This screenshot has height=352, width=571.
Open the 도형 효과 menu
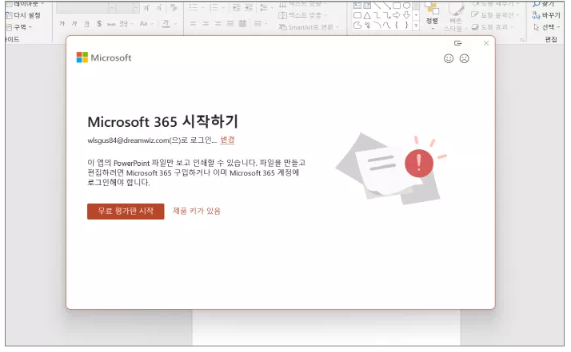[493, 27]
